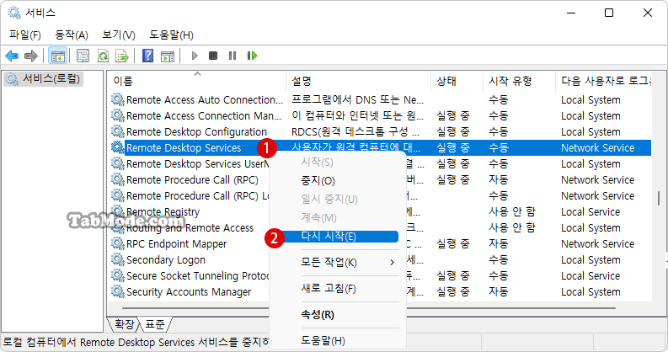Select Remote Desktop Services row name
The height and width of the screenshot is (352, 668).
click(x=184, y=147)
